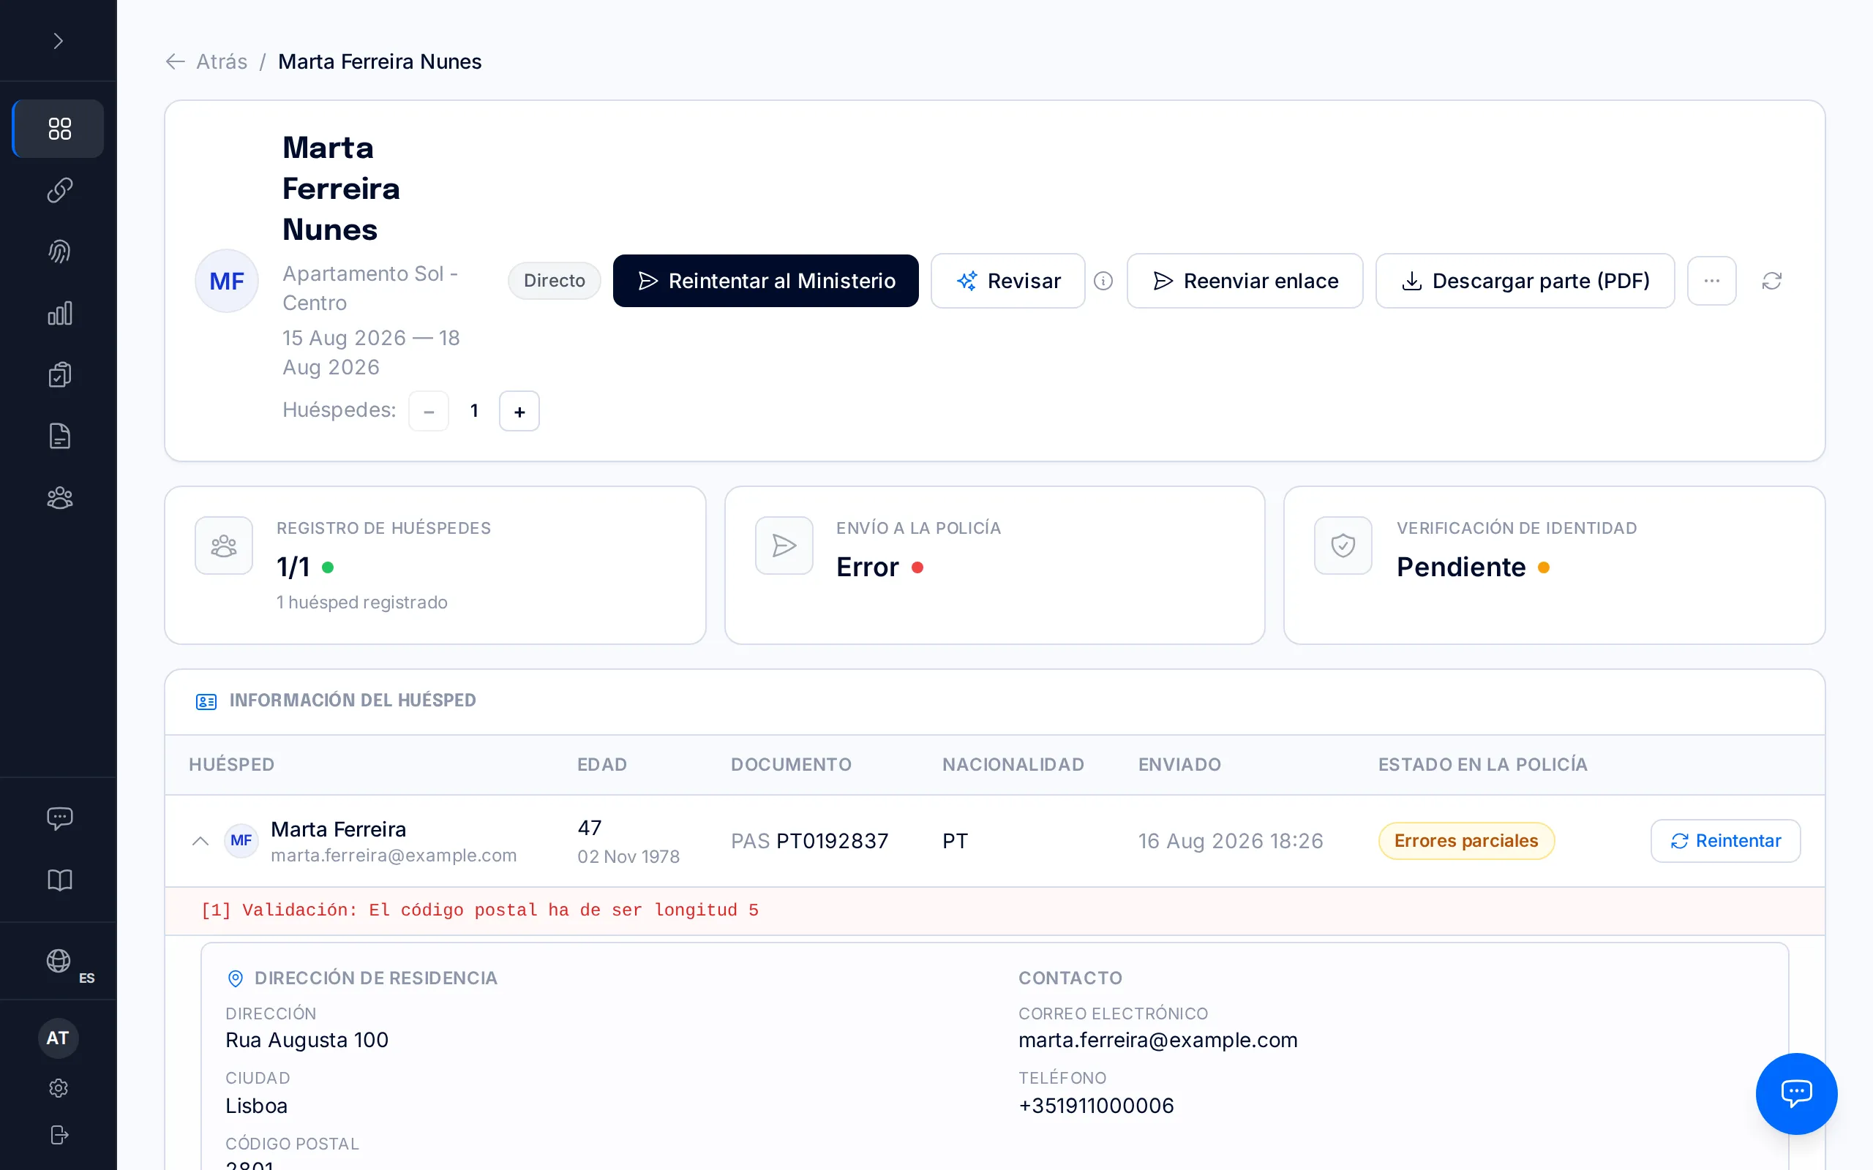Open the document file icon in sidebar
Screen dimensions: 1873x1170
pos(59,436)
